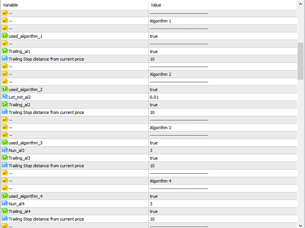This screenshot has height=228, width=305.
Task: Click the vertical scrollbar thumb
Action: (301, 61)
